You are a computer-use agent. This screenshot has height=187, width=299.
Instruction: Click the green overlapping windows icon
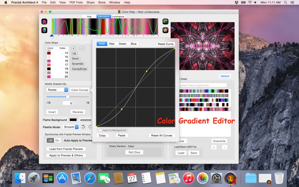coord(165,21)
